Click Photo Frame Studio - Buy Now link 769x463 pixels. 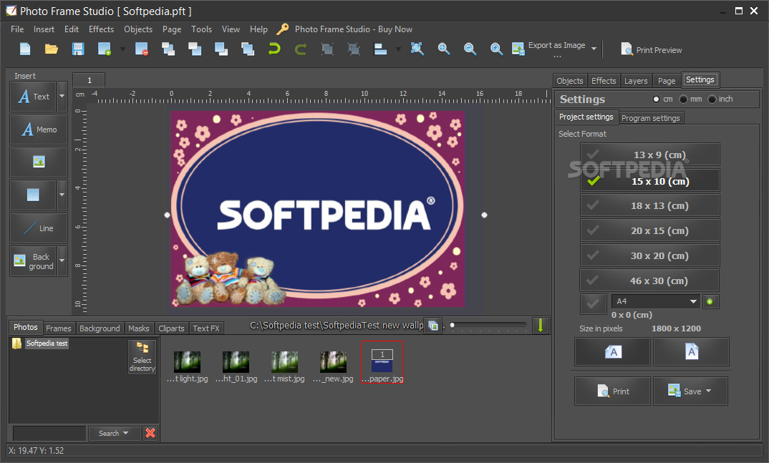[x=353, y=29]
